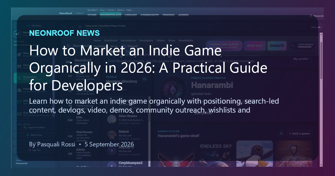This screenshot has width=335, height=176.
Task: Click the pink SIGN OUT button
Action: (x=255, y=46)
